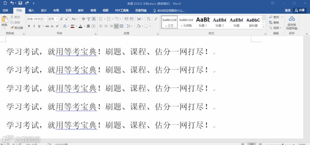Click the Cut (剪切) scissors button
The image size is (310, 145).
coord(15,17)
